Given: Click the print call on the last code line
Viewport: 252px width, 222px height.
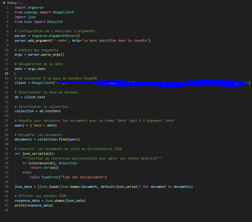Looking at the screenshot, I should [19, 205].
